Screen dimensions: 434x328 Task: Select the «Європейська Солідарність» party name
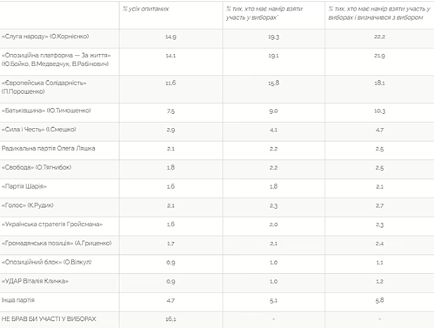45,82
